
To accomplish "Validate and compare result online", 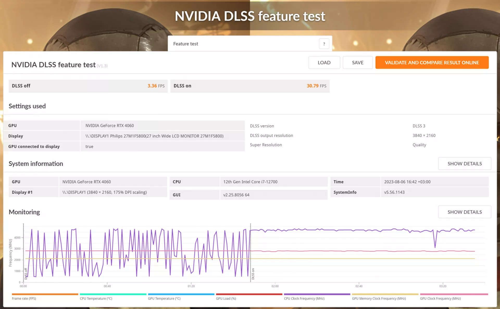I will (x=432, y=63).
